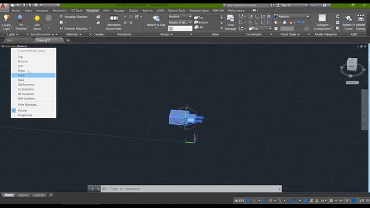Click the command line customize wrench icon
The height and width of the screenshot is (208, 370).
tap(98, 189)
